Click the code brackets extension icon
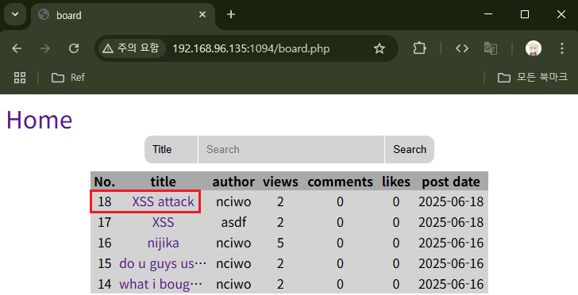 pos(462,48)
